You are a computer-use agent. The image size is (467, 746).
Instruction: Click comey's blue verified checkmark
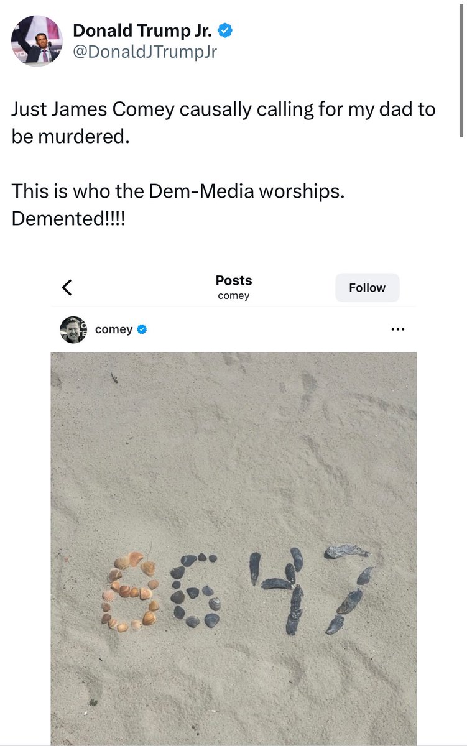(x=141, y=329)
